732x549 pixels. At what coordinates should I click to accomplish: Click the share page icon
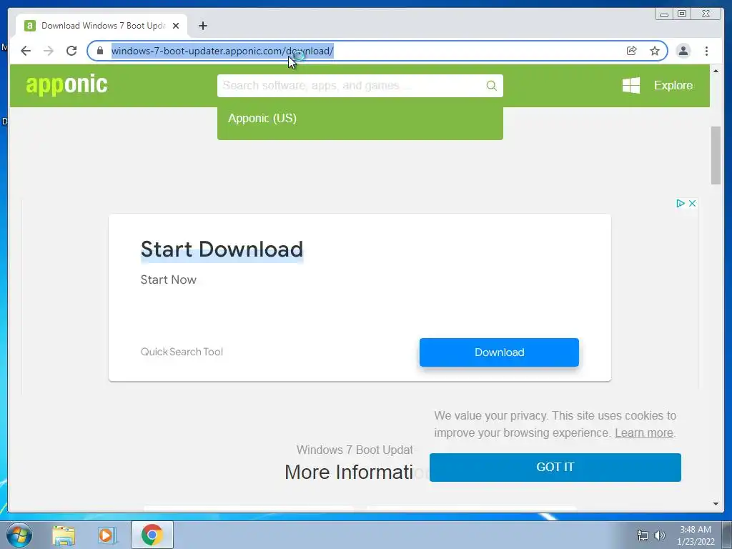pyautogui.click(x=632, y=51)
